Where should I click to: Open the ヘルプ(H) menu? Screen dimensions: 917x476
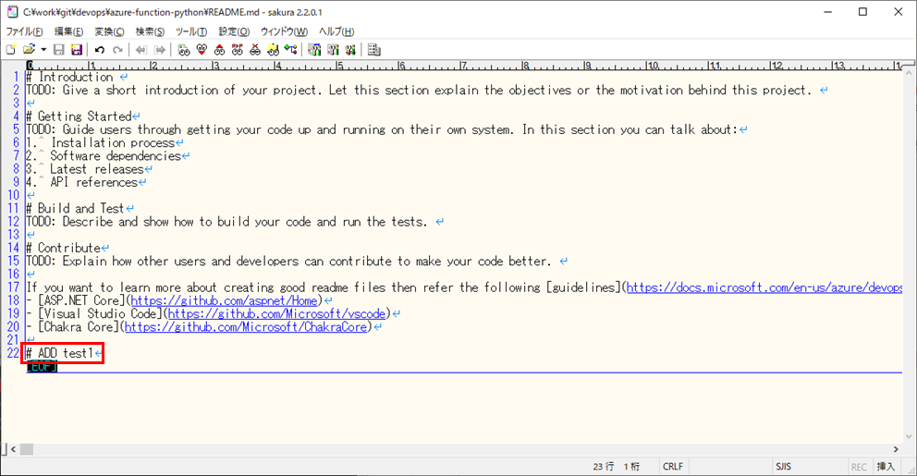(336, 31)
